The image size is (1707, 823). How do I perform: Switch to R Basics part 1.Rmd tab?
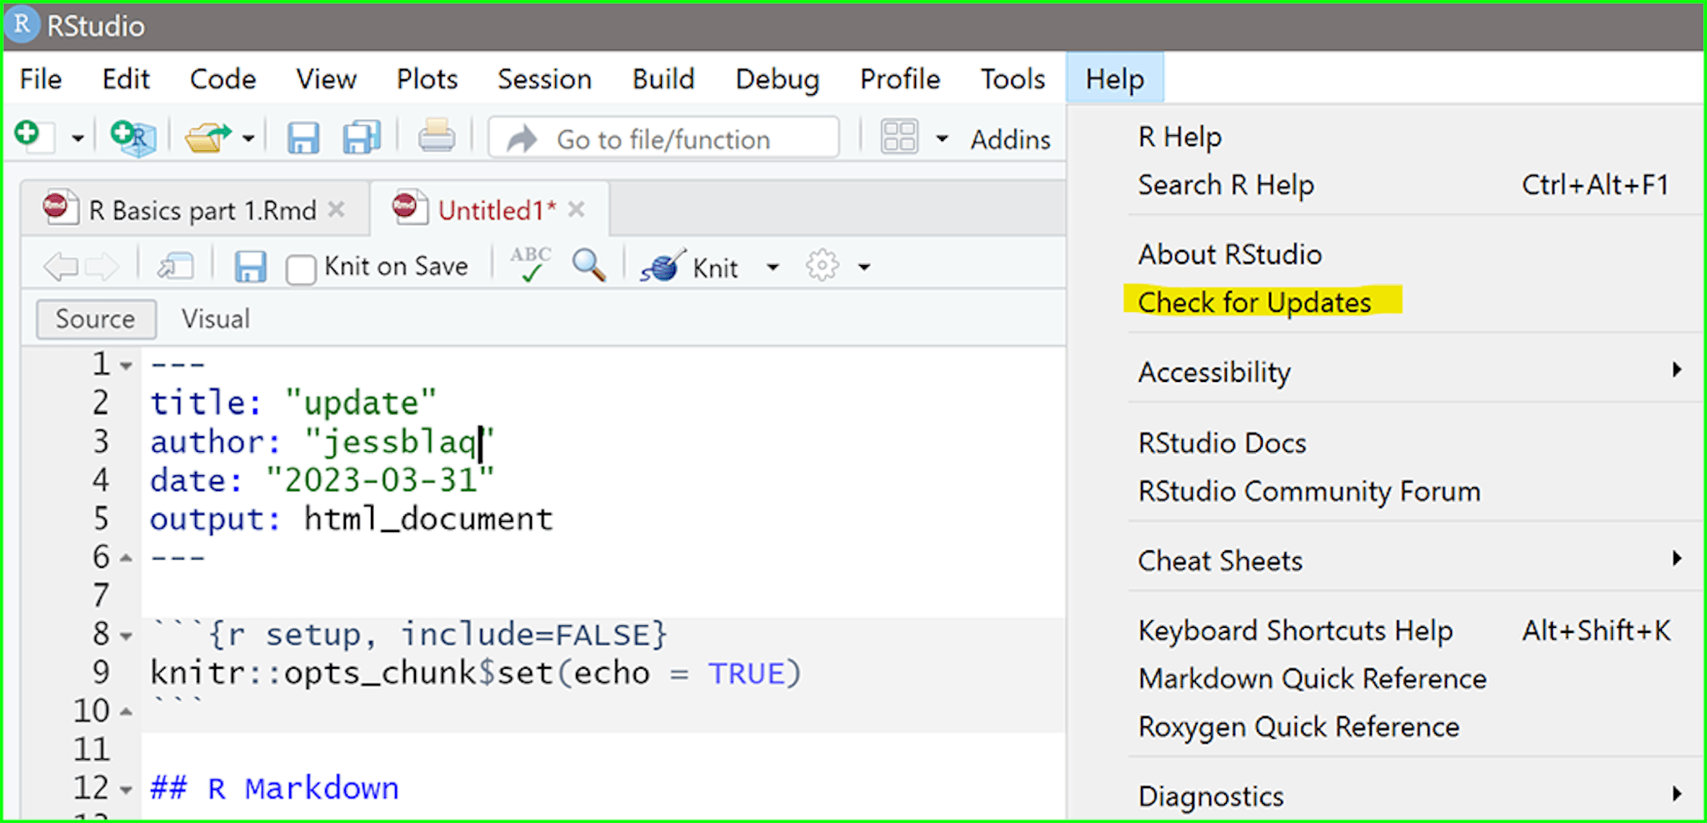(x=202, y=211)
